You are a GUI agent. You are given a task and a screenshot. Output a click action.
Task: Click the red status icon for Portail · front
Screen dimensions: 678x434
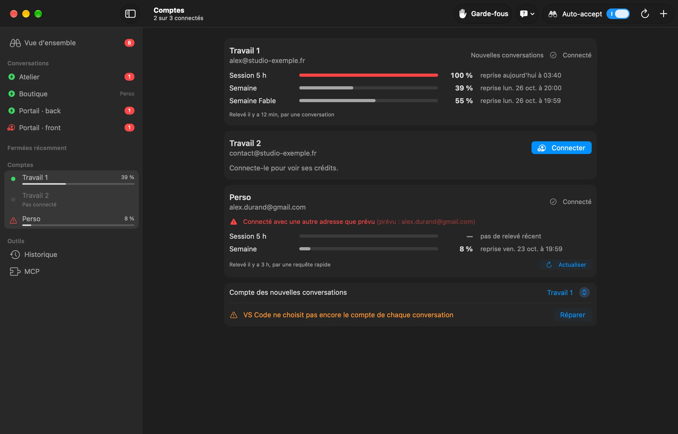coord(11,128)
